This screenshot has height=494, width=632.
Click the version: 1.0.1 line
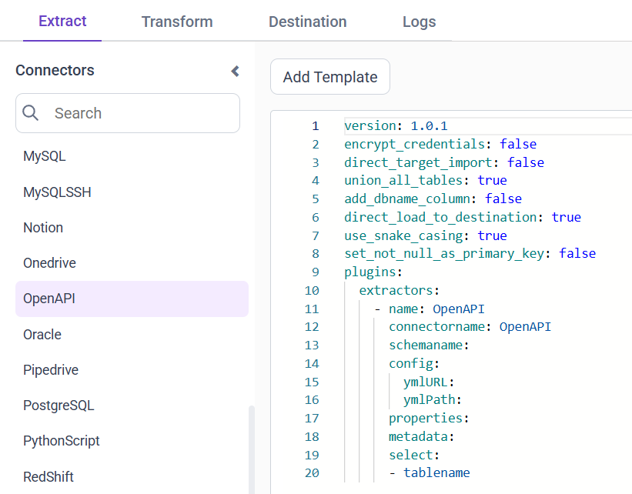click(396, 125)
